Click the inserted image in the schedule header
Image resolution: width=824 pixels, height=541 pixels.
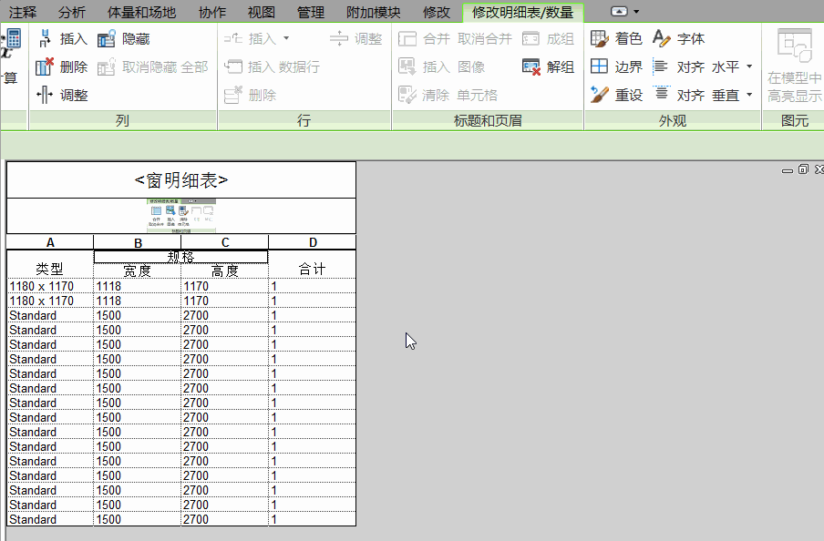[x=181, y=216]
